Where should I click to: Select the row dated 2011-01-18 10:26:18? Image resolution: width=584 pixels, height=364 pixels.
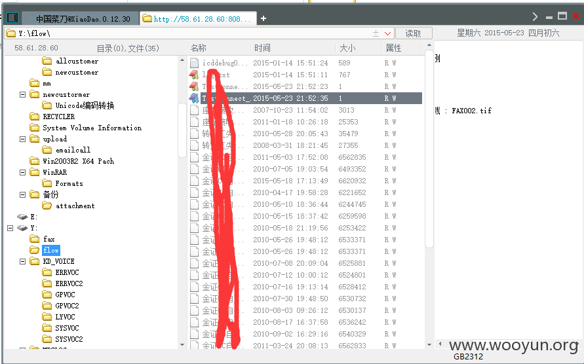click(x=305, y=122)
